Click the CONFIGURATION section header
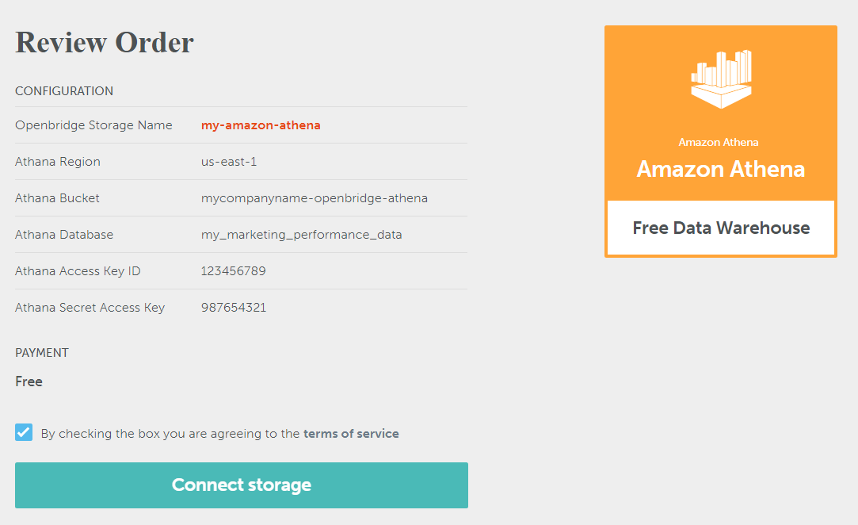The height and width of the screenshot is (525, 858). (64, 90)
